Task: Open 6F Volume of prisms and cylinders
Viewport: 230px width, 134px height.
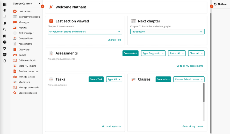Action: pos(85,31)
